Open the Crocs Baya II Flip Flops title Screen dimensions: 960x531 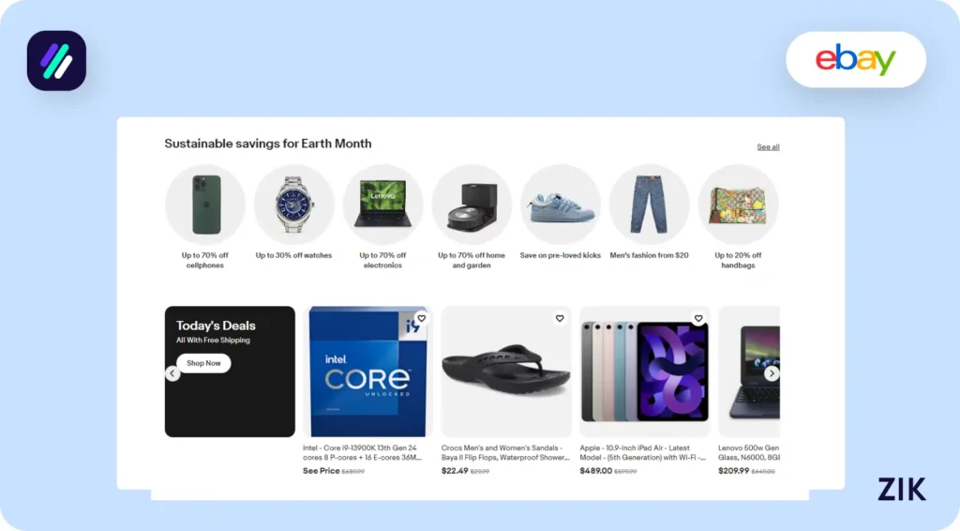pos(504,453)
